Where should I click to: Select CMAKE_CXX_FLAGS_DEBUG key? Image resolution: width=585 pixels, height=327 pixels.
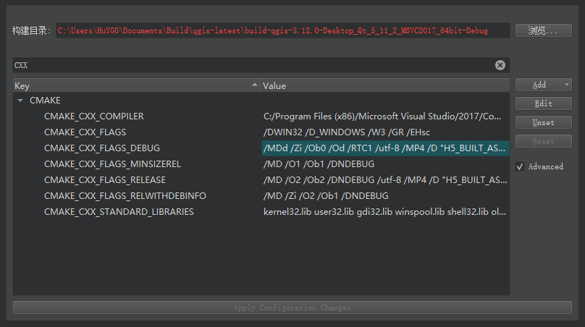[101, 148]
